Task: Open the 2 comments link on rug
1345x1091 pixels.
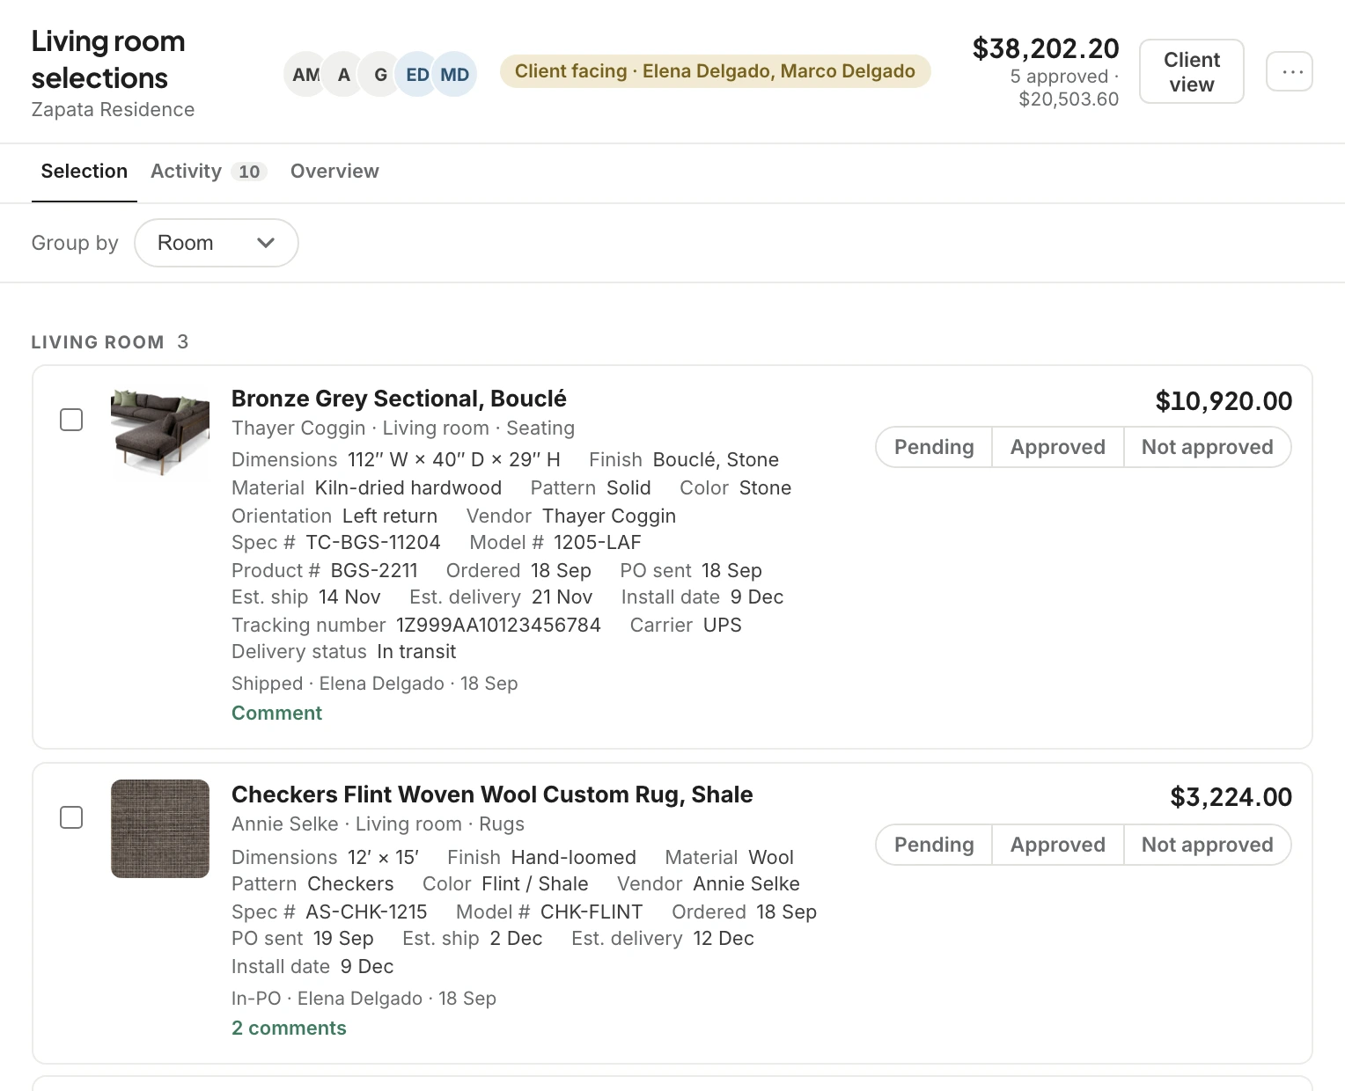Action: coord(289,1028)
